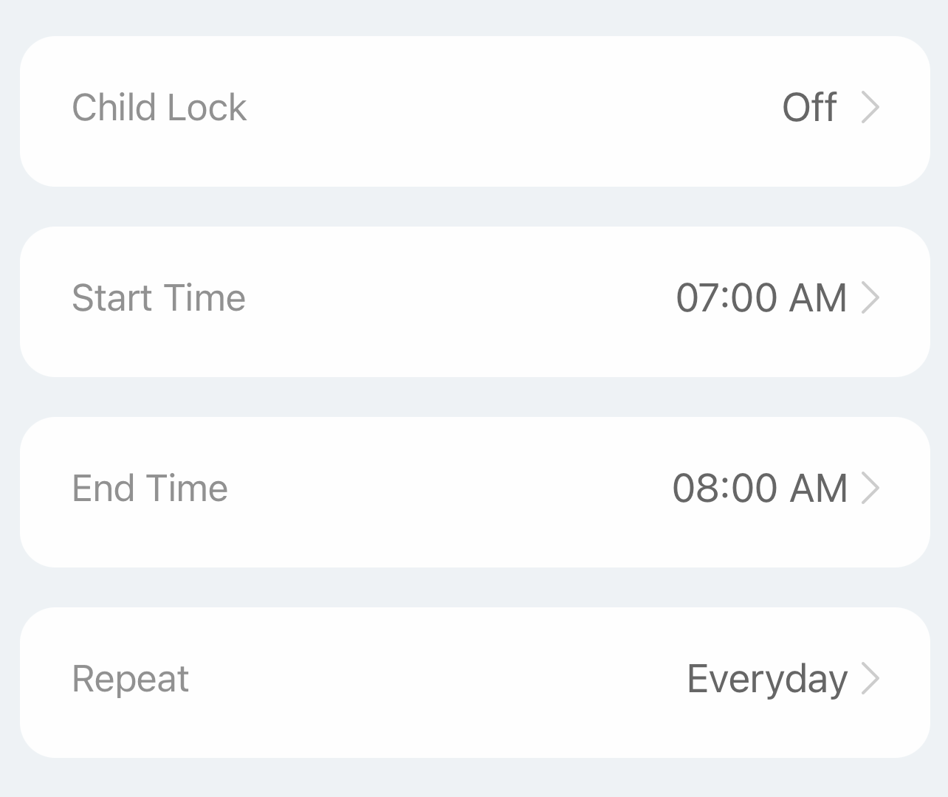Toggle the Child Lock Off value

point(809,108)
